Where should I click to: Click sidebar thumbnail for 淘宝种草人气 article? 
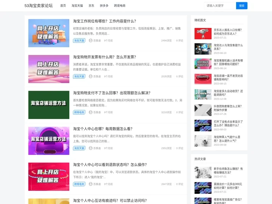pos(203,141)
